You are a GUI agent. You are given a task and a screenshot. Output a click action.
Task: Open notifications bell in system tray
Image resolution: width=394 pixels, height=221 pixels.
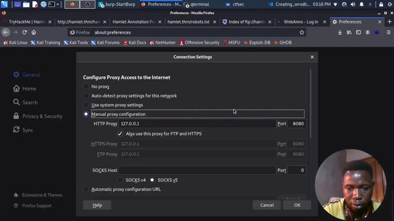[361, 4]
